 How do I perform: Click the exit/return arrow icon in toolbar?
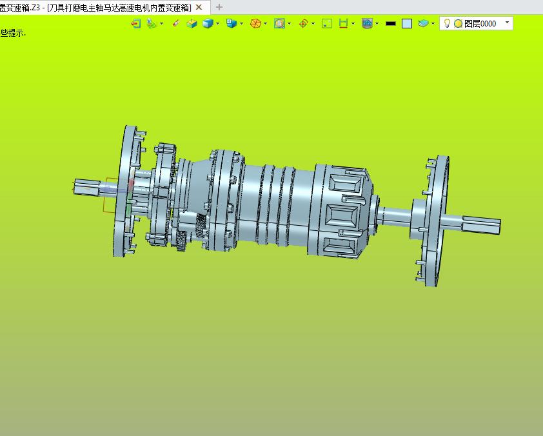135,24
